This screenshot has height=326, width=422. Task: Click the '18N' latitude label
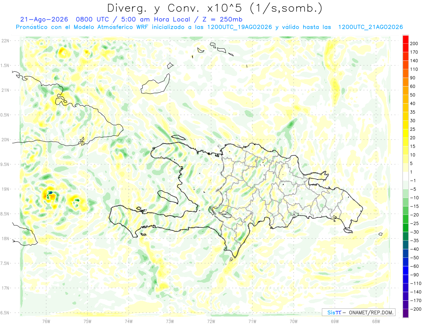[5, 239]
